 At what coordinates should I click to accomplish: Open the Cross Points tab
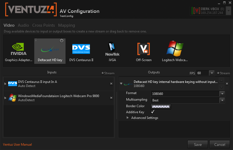click(43, 25)
